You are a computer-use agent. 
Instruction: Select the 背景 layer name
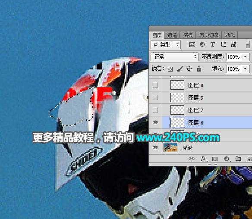[x=187, y=148]
